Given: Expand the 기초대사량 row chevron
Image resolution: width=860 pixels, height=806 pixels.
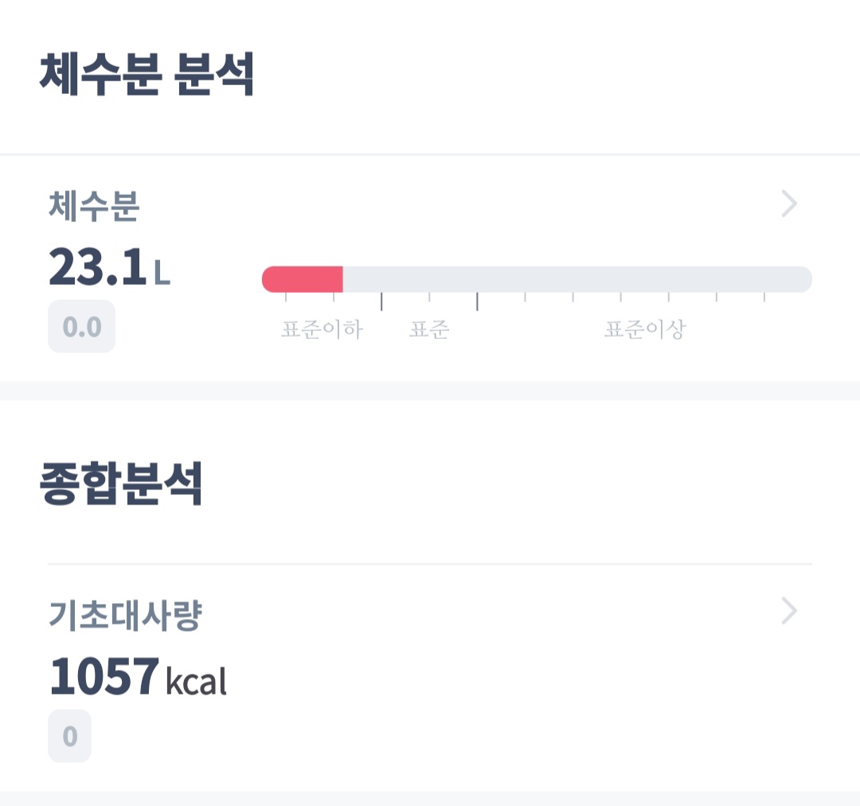Looking at the screenshot, I should (789, 611).
